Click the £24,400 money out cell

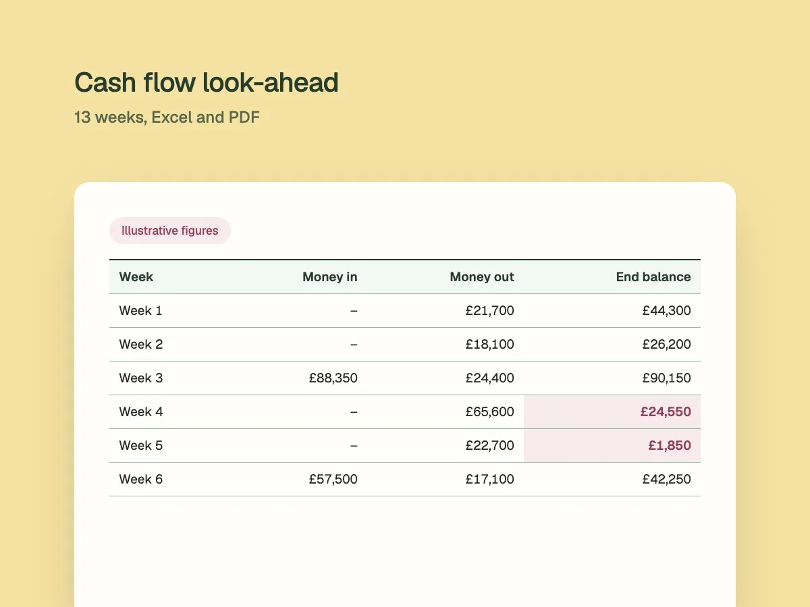(x=490, y=378)
